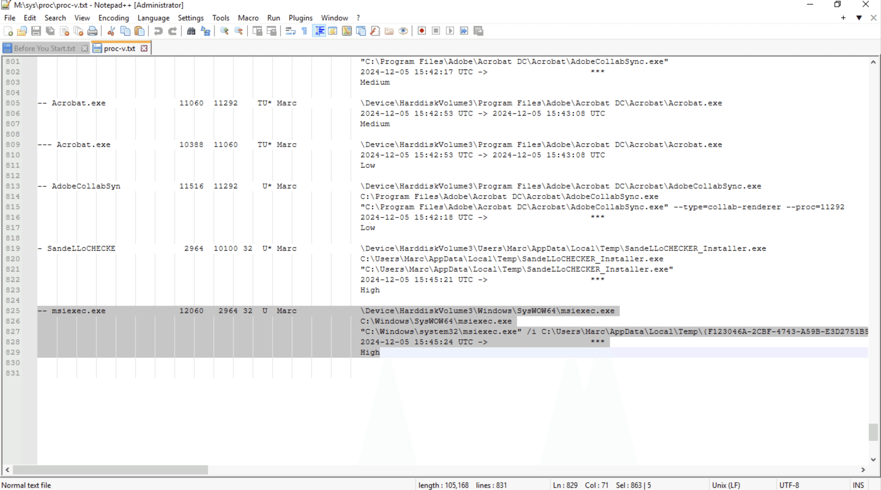Open the Function List panel icon

375,31
